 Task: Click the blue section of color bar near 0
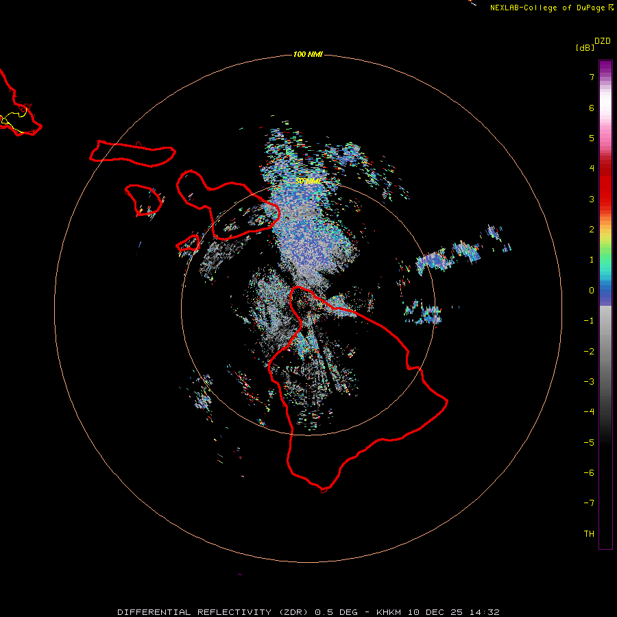[x=605, y=291]
